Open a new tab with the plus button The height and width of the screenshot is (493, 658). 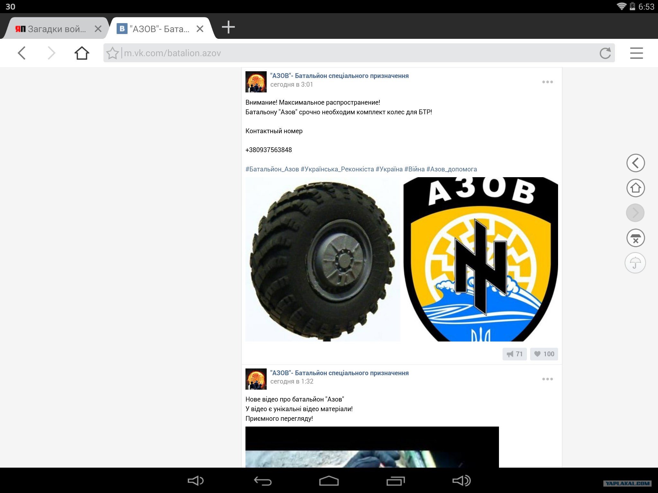228,27
